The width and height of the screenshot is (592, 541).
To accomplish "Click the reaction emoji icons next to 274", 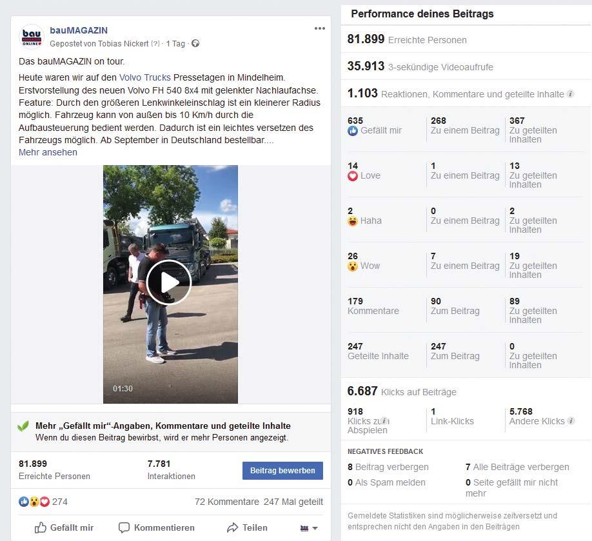I will pyautogui.click(x=34, y=502).
